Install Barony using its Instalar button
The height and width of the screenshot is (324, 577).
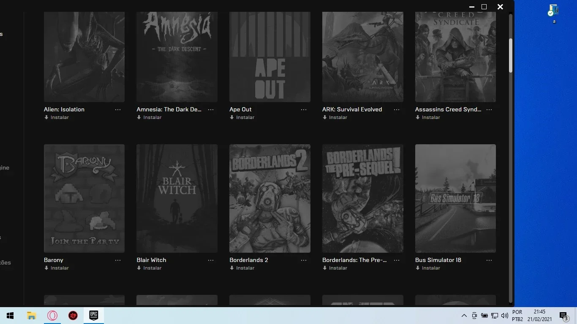tap(57, 268)
